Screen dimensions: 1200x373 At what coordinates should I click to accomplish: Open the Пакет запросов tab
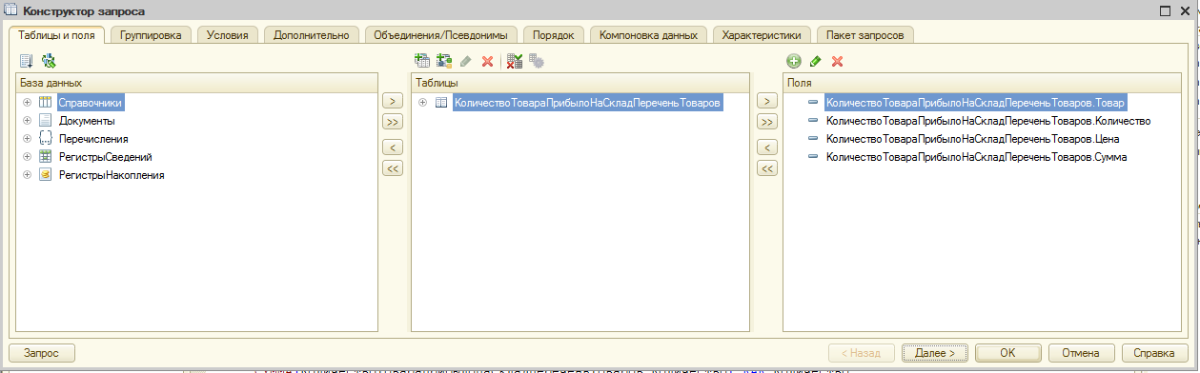[x=865, y=35]
